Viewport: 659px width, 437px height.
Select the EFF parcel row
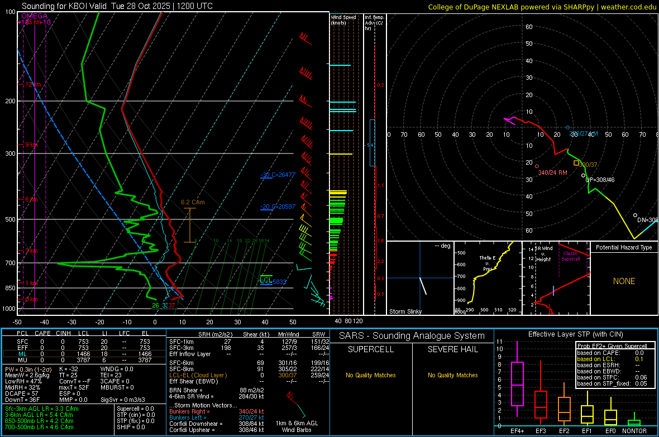click(x=83, y=348)
